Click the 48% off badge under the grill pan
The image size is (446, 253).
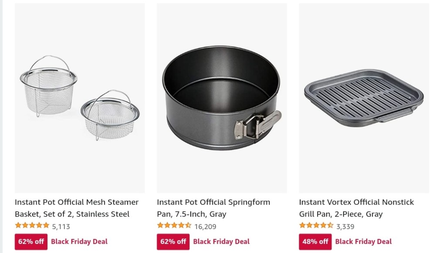click(315, 242)
